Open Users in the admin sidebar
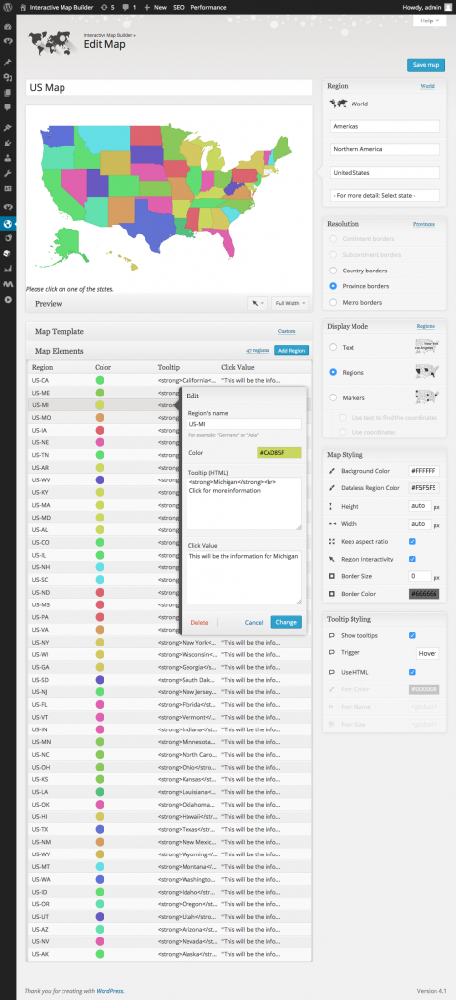Viewport: 456px width, 1000px height. click(x=8, y=158)
